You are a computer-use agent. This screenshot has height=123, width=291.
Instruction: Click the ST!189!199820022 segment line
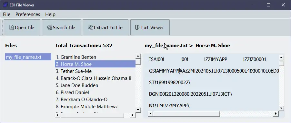coord(170,83)
